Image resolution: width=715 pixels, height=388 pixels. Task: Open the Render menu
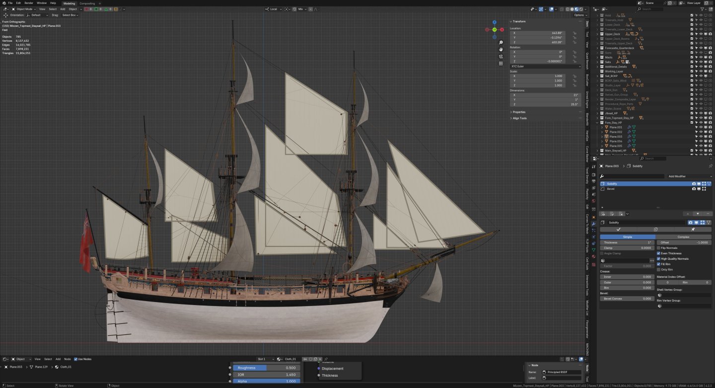click(29, 3)
